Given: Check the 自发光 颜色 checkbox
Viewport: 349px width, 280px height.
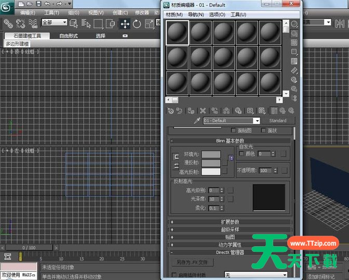Looking at the screenshot, I should [241, 154].
